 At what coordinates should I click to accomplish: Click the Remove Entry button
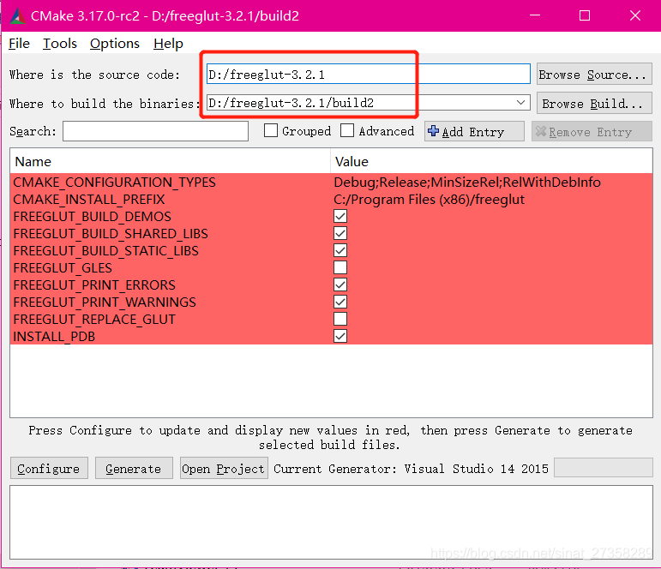point(592,131)
